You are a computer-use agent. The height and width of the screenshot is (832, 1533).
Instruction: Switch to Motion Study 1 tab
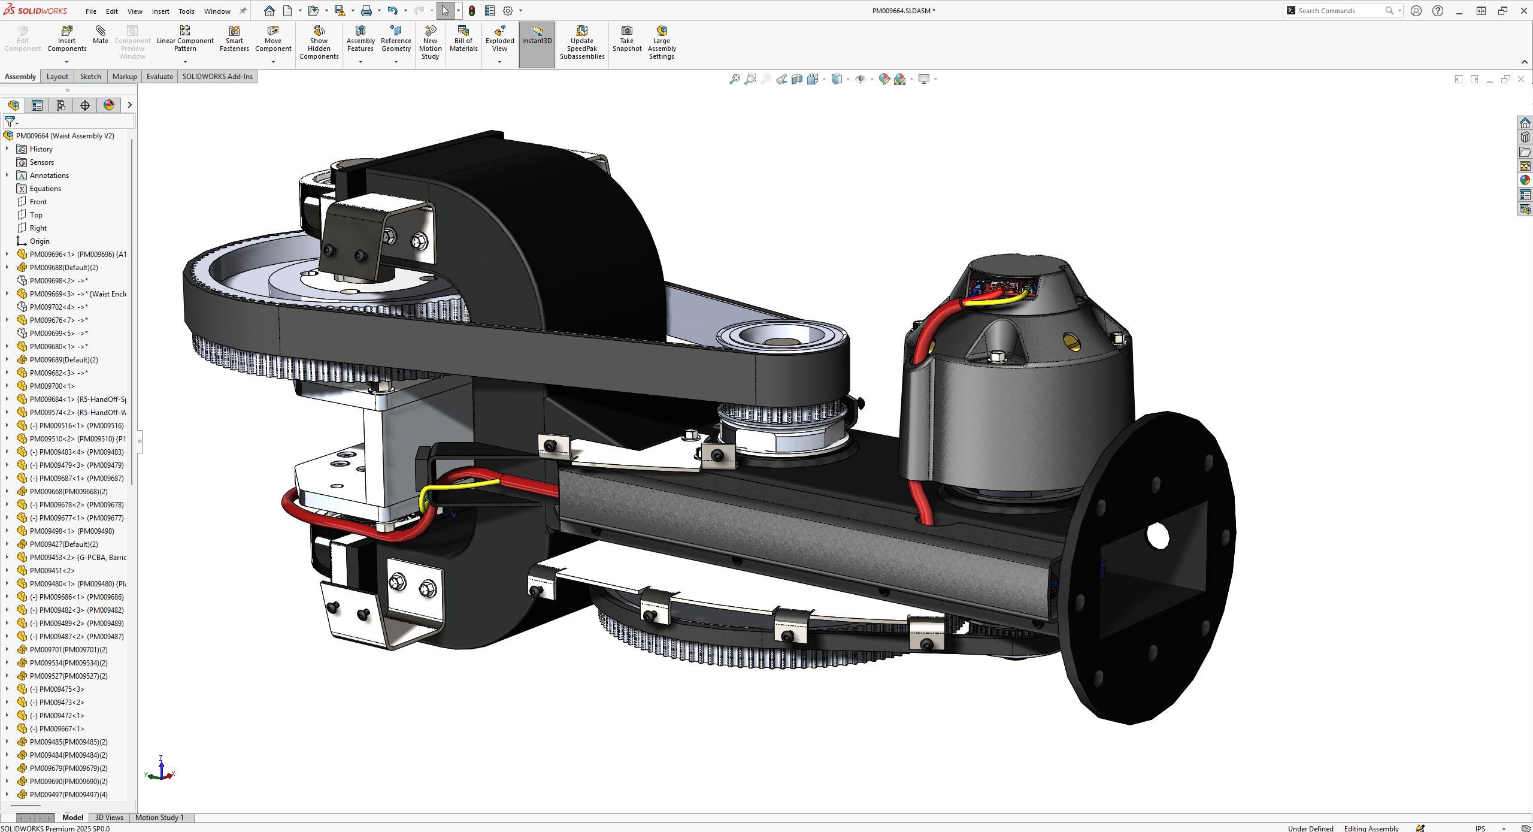(159, 818)
